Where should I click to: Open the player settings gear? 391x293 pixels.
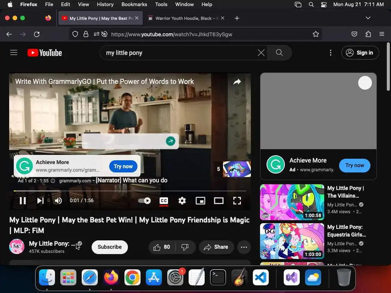tap(182, 201)
